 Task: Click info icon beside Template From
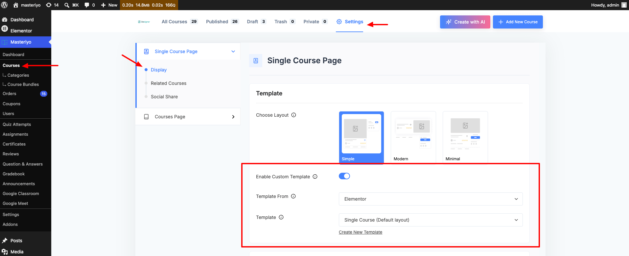point(293,196)
